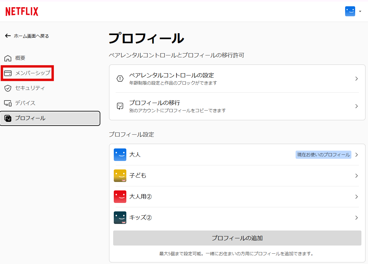Click the profile transfer smiley icon
The image size is (368, 264).
[x=120, y=106]
